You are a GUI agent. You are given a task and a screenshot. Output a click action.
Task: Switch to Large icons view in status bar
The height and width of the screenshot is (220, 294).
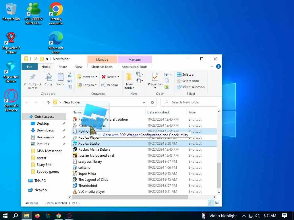click(x=217, y=203)
